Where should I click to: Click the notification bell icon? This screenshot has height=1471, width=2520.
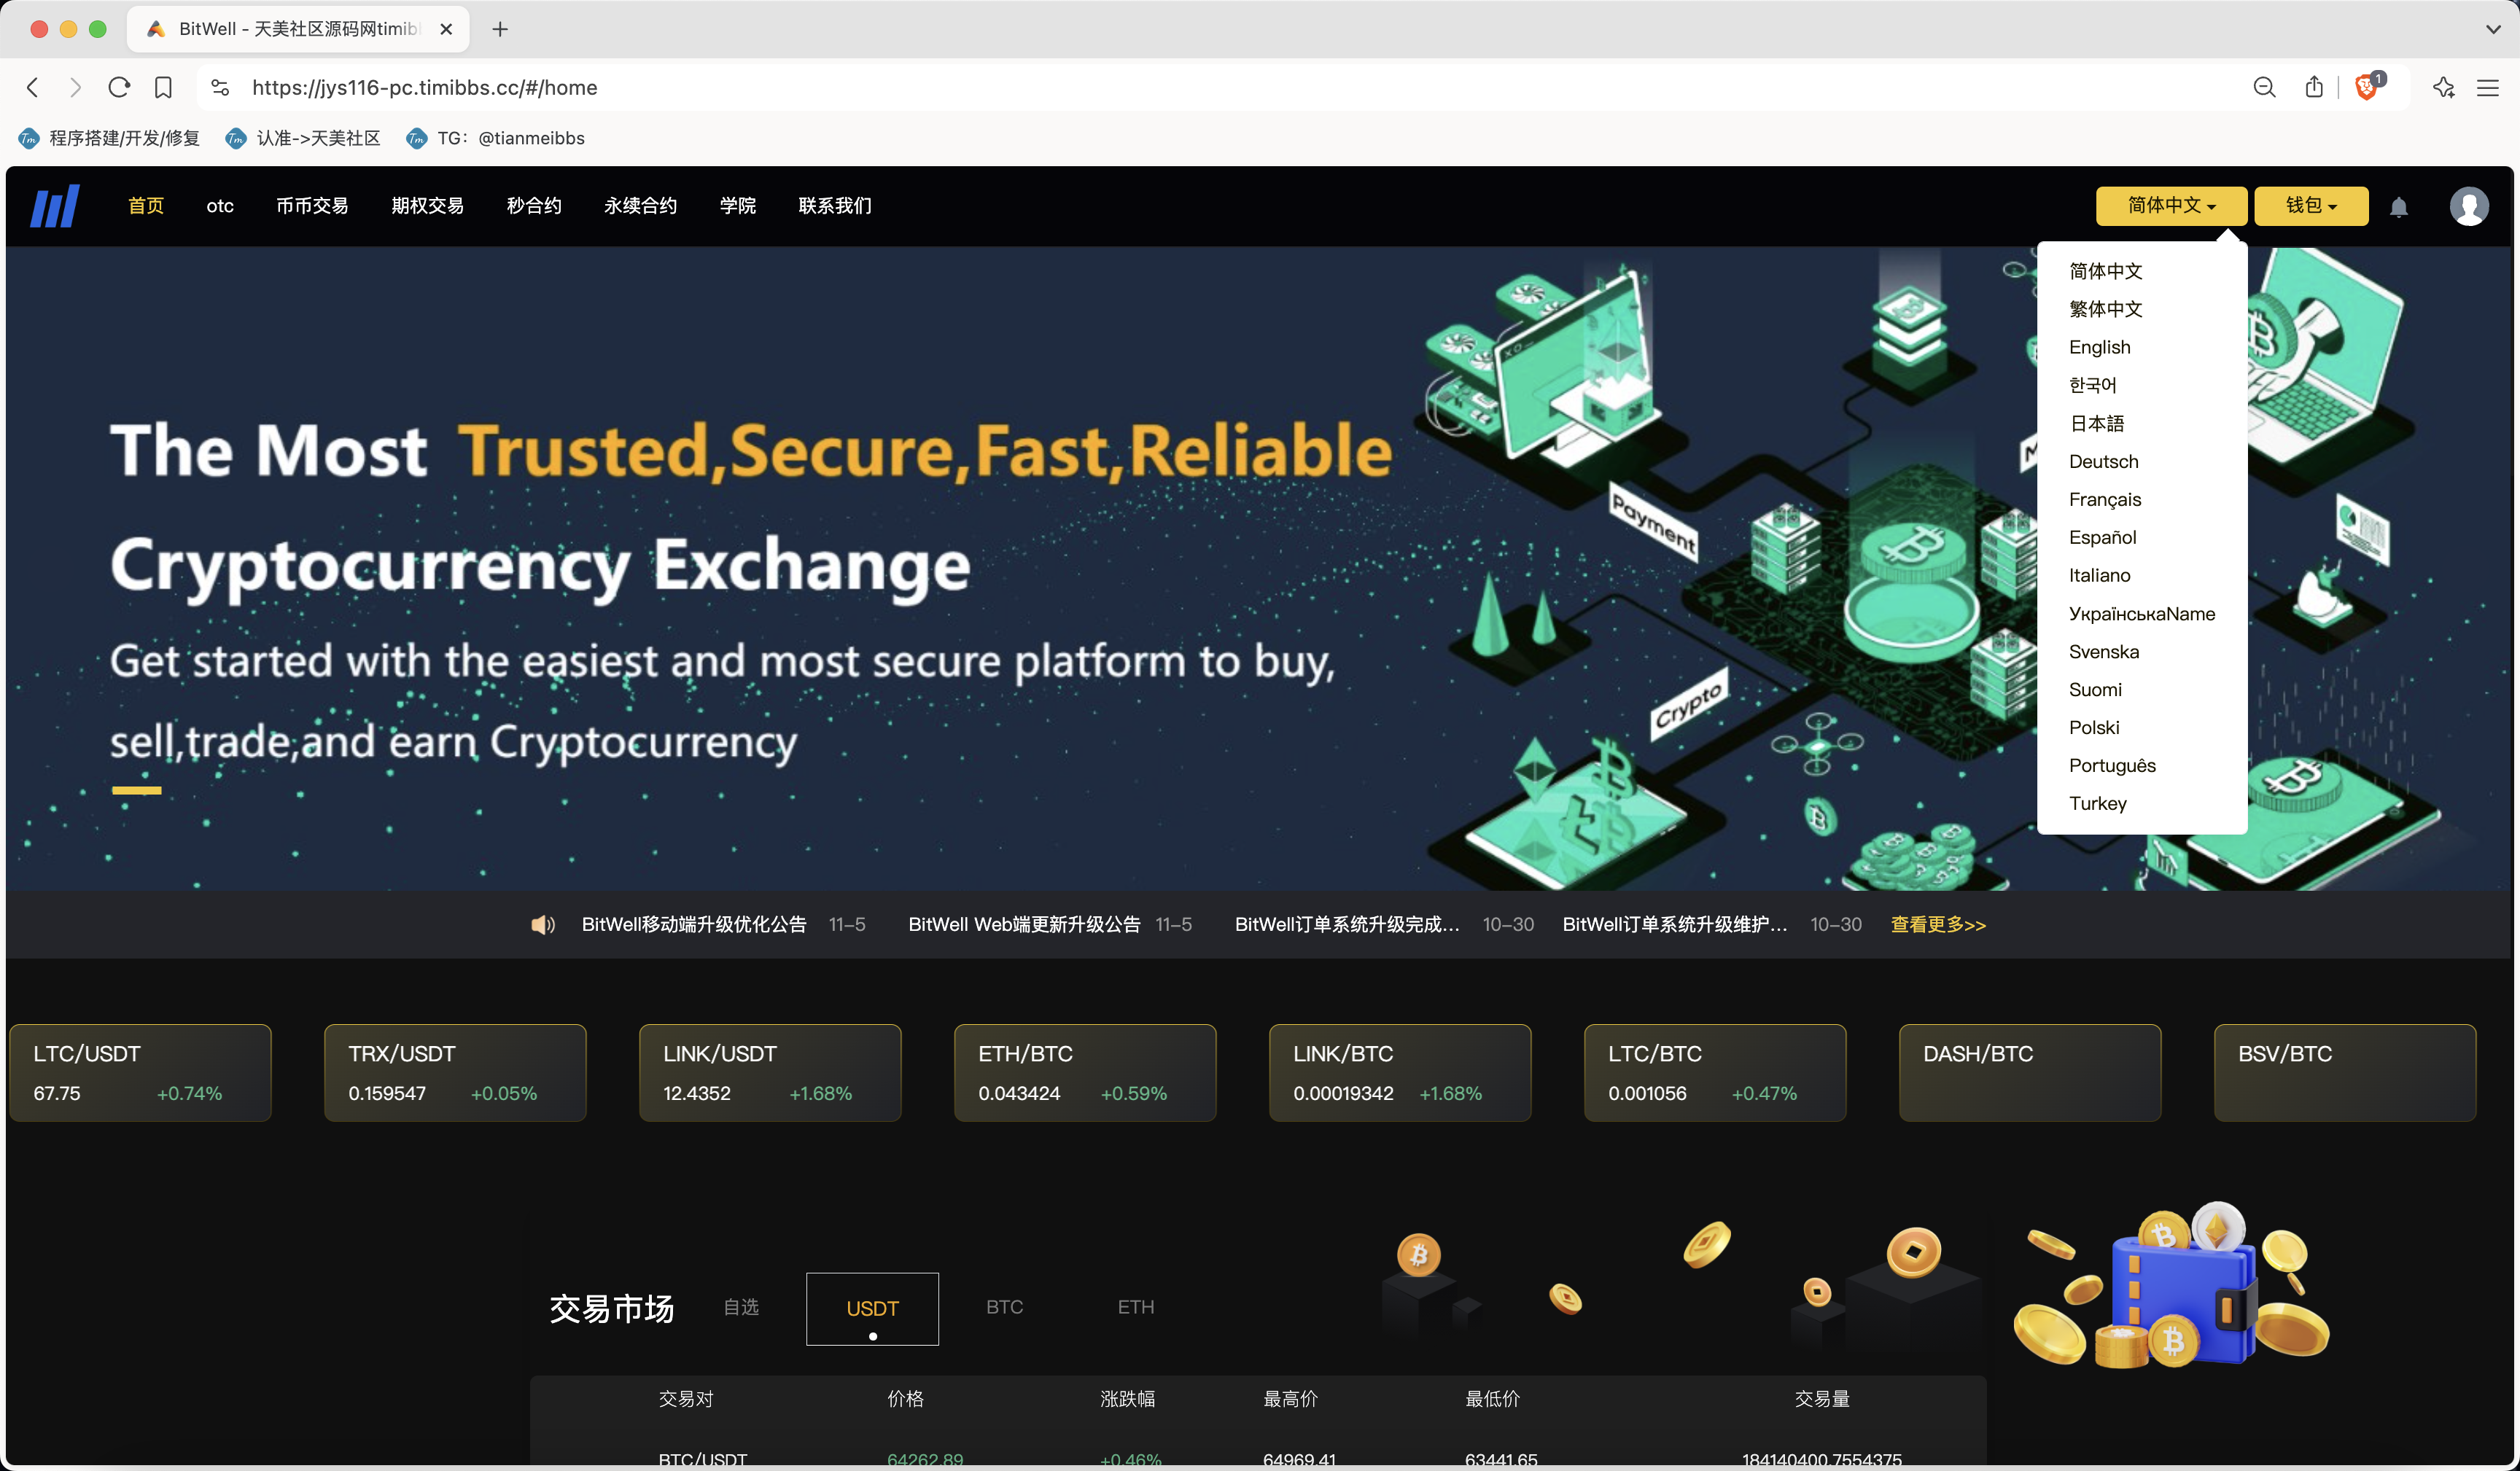(x=2399, y=205)
